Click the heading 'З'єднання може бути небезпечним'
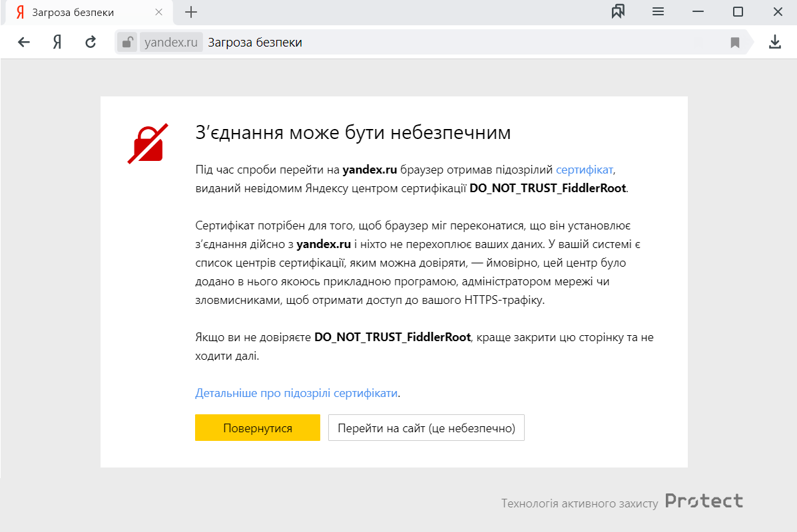Viewport: 797px width, 532px height. 354,132
